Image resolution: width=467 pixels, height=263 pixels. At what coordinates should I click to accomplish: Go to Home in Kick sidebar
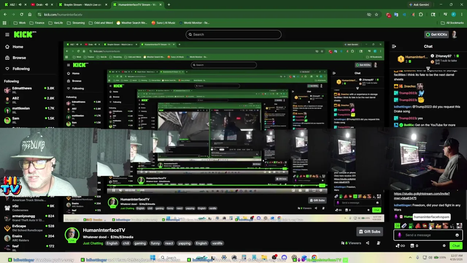[x=14, y=47]
